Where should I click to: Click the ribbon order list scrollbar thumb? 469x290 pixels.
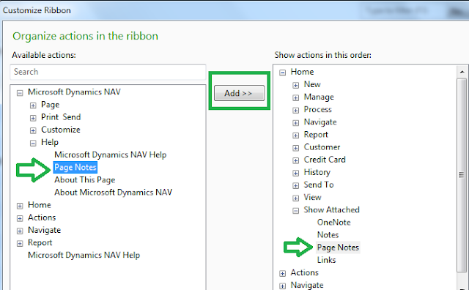[x=462, y=175]
